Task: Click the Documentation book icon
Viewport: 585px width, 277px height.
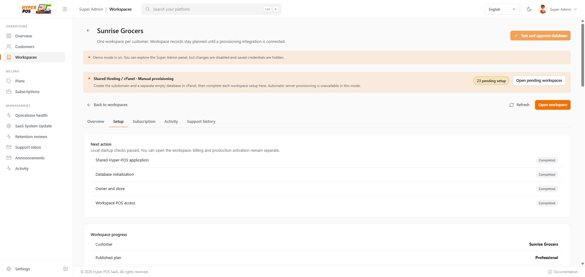Action: tap(550, 272)
